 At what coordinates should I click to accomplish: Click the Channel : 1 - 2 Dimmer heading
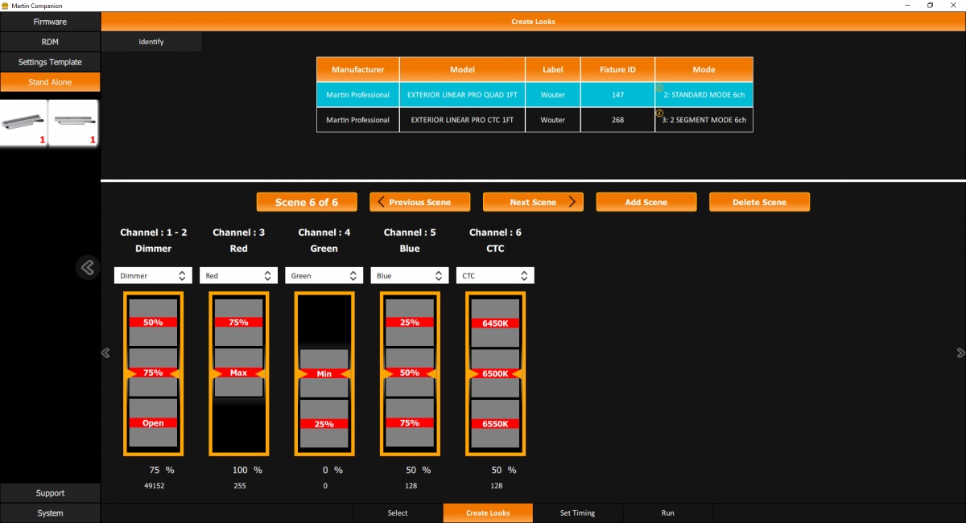(153, 241)
